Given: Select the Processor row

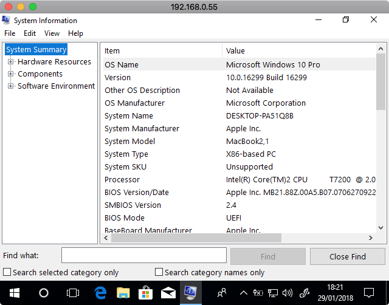Looking at the screenshot, I should tap(239, 179).
